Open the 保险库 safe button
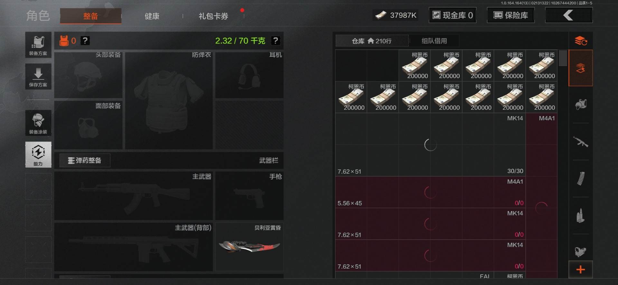The image size is (618, 285). click(x=511, y=15)
